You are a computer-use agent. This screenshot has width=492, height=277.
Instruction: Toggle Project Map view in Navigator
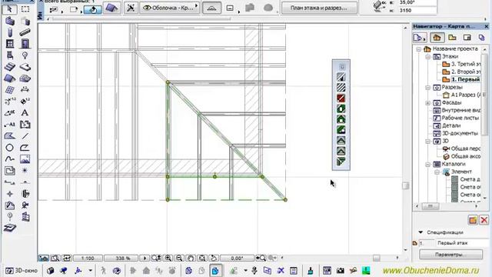click(x=437, y=38)
